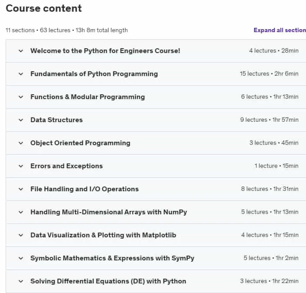
Task: Open the Fundamentals of Python Programming section title
Action: click(94, 74)
